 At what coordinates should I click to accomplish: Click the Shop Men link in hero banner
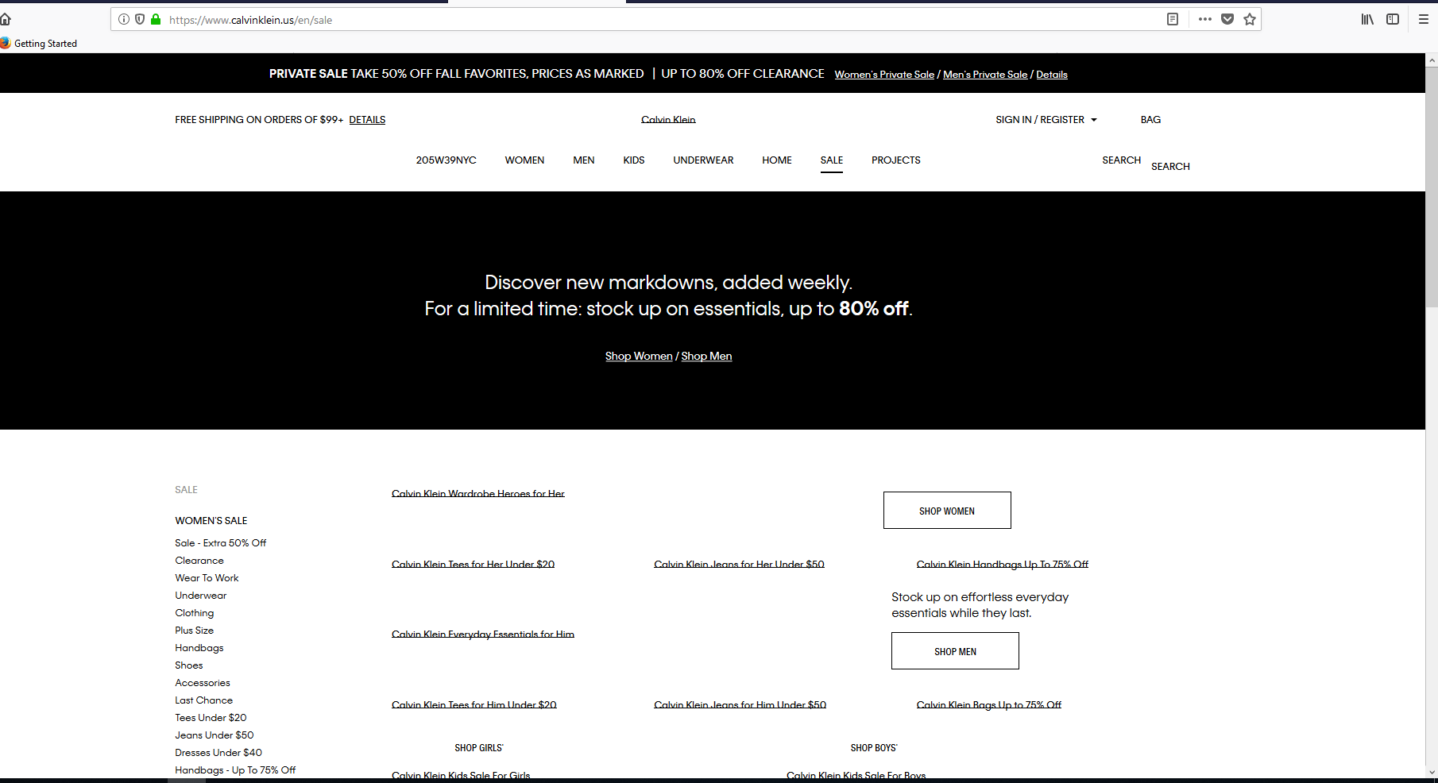706,357
